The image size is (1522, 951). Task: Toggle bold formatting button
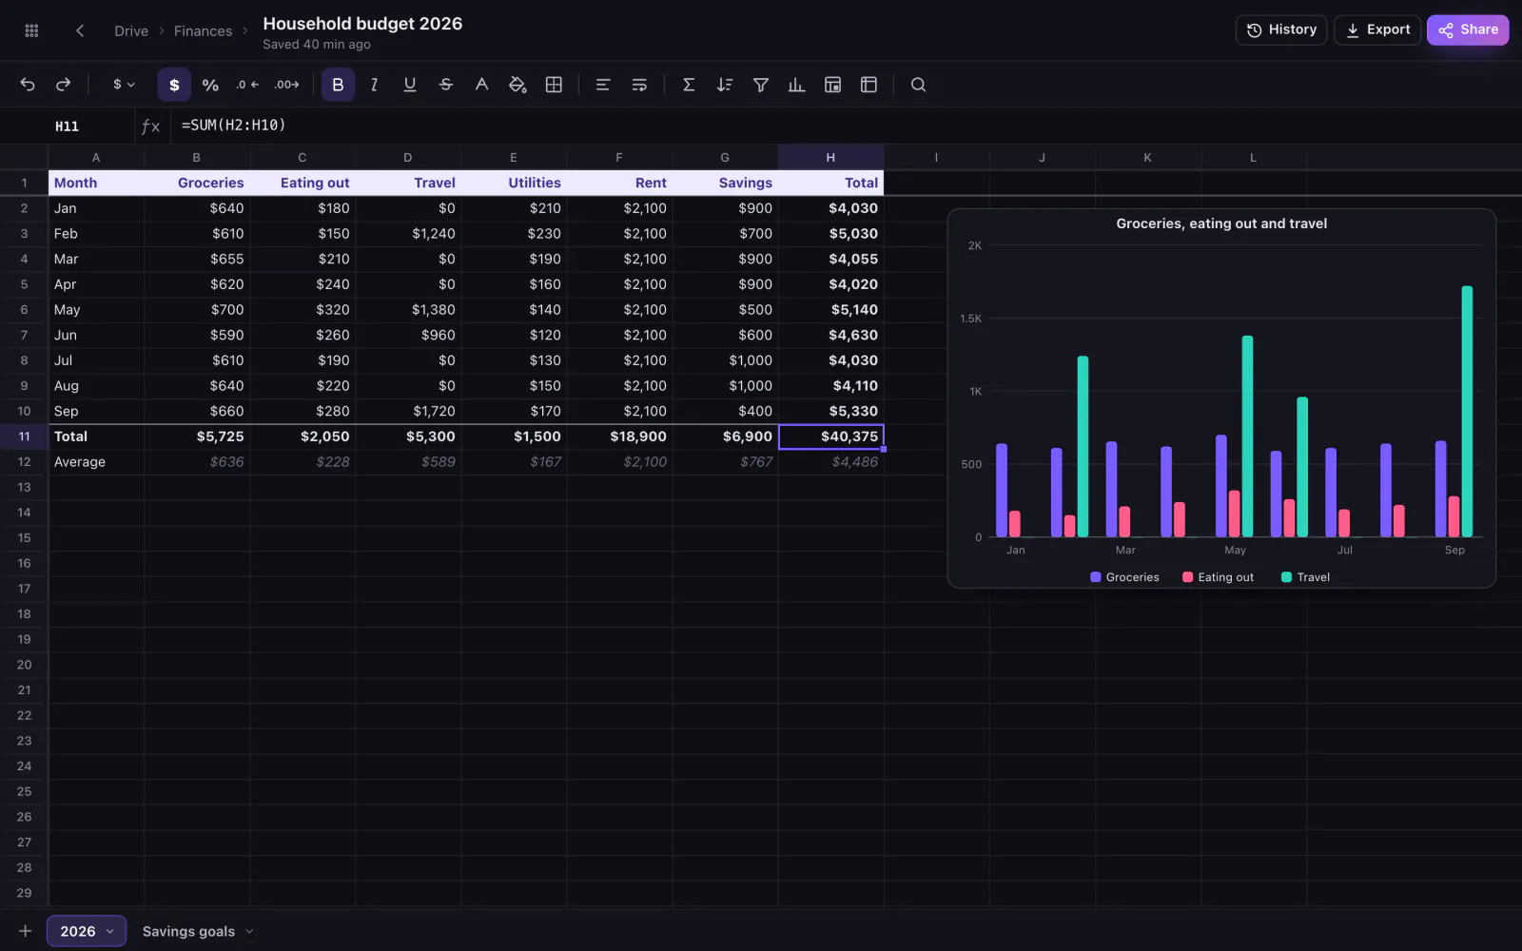click(338, 85)
